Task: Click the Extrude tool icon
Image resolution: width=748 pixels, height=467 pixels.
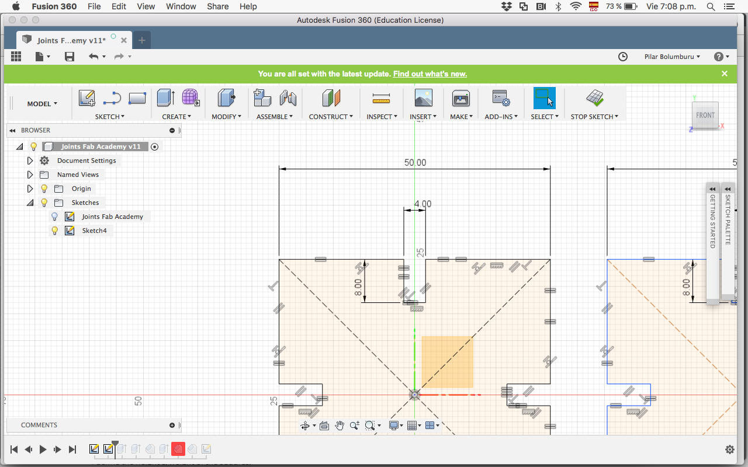Action: [166, 97]
